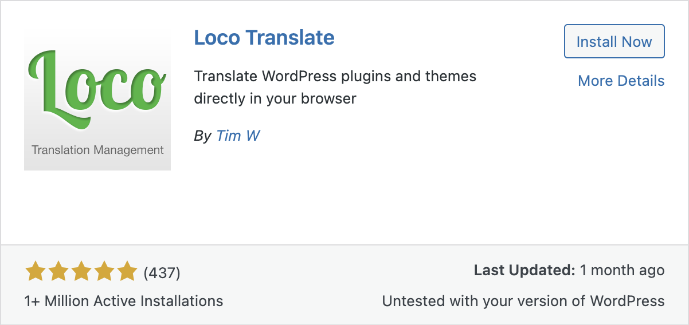689x325 pixels.
Task: Open the More Details link
Action: tap(621, 81)
